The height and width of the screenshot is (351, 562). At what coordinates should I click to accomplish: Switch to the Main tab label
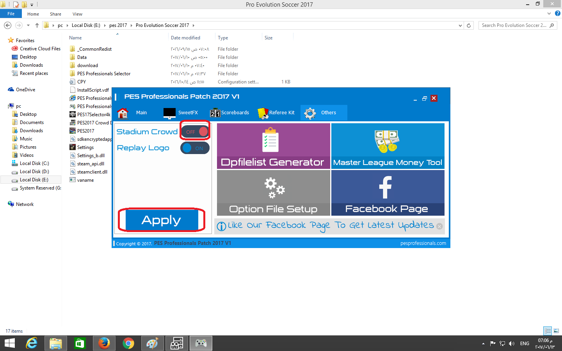141,113
